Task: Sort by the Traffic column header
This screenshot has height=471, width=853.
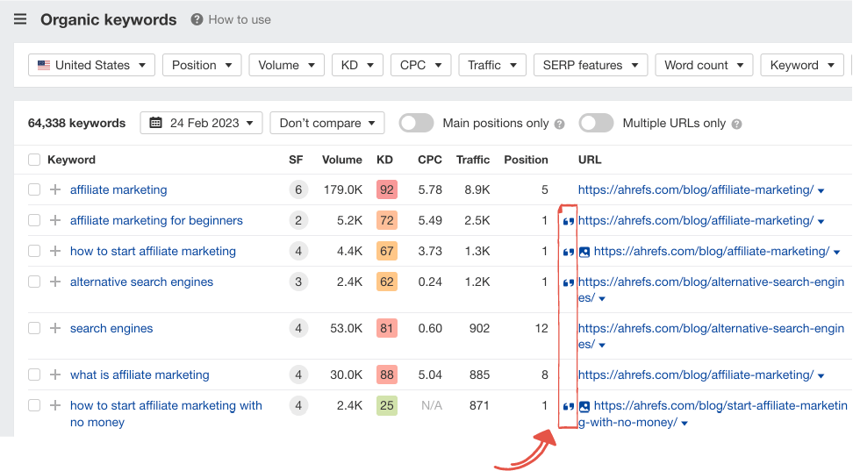Action: [473, 160]
